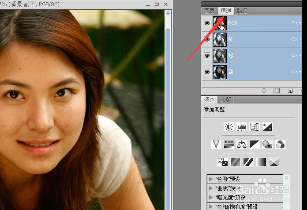Screen dimensions: 307x210
Task: Expand the "色相/饱和度"预设 list
Action: click(x=211, y=206)
